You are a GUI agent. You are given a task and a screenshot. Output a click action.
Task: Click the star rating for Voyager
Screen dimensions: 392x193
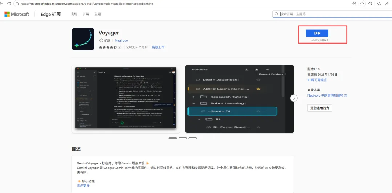pos(108,47)
